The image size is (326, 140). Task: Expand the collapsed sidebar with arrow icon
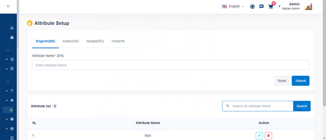8,6
